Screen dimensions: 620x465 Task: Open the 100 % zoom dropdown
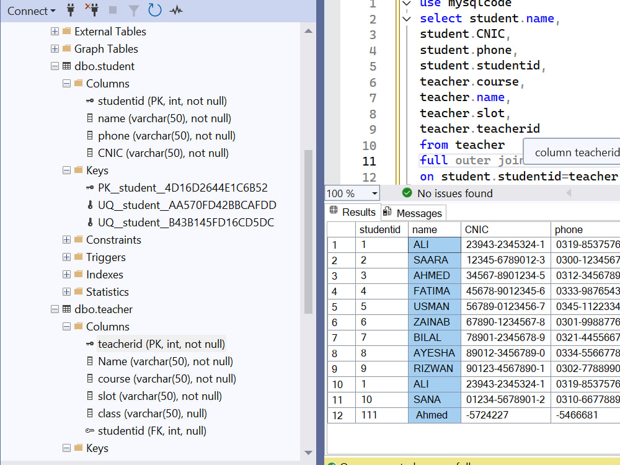pos(374,193)
